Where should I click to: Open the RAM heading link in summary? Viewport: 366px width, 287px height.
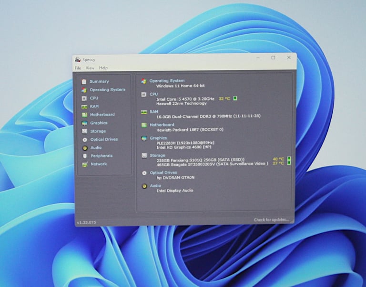point(154,112)
